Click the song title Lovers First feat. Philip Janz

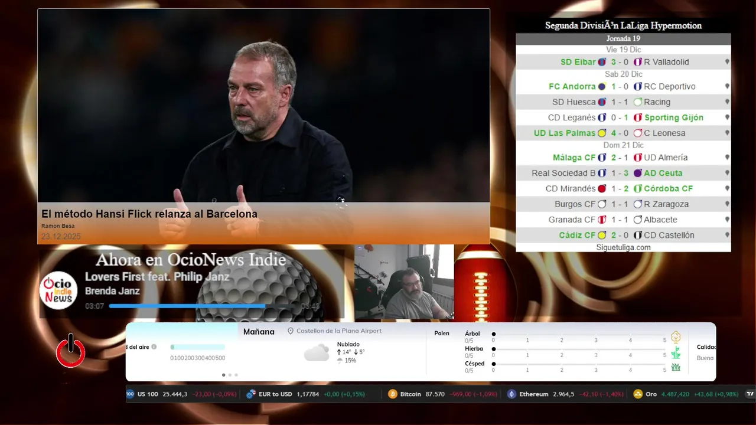point(157,277)
